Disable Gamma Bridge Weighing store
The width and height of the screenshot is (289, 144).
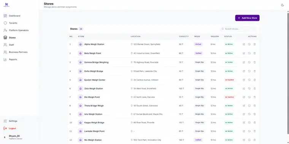[249, 62]
